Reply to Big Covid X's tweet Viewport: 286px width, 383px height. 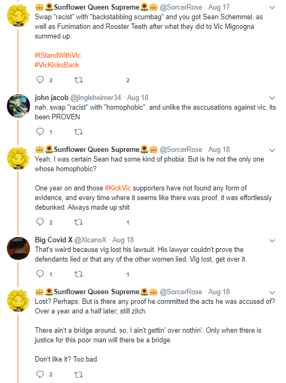tap(40, 274)
